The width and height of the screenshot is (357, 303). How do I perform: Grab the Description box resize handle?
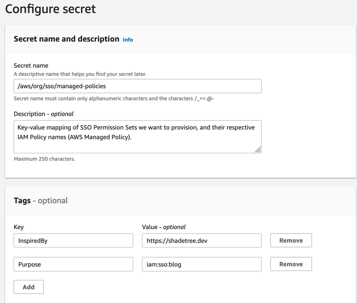[x=258, y=150]
